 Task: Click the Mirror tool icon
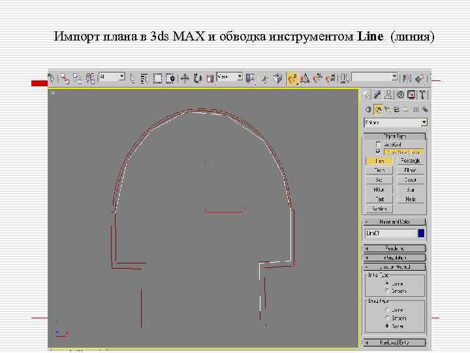coord(407,78)
